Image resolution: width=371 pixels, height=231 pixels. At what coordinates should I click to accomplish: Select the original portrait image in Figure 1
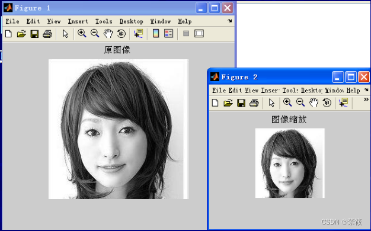(119, 129)
